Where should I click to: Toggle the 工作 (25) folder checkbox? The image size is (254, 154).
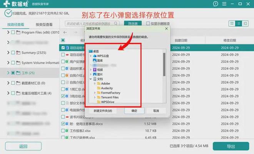click(x=13, y=73)
